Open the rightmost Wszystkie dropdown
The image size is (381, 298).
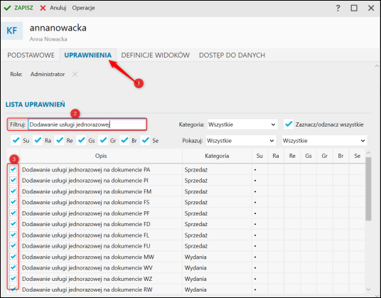pos(325,141)
